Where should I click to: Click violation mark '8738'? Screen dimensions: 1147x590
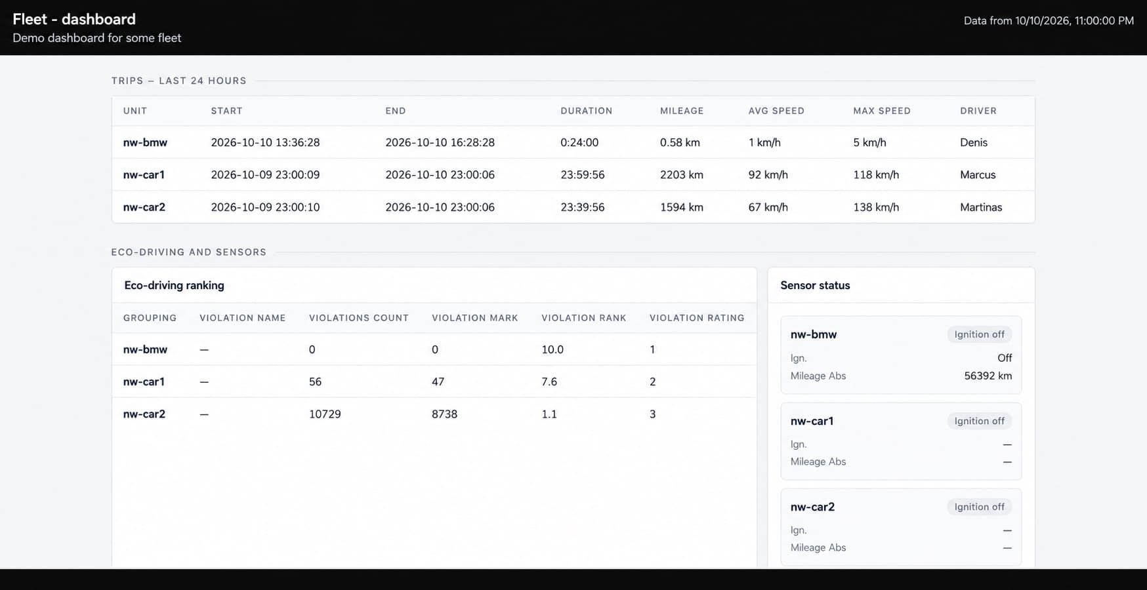(x=444, y=414)
